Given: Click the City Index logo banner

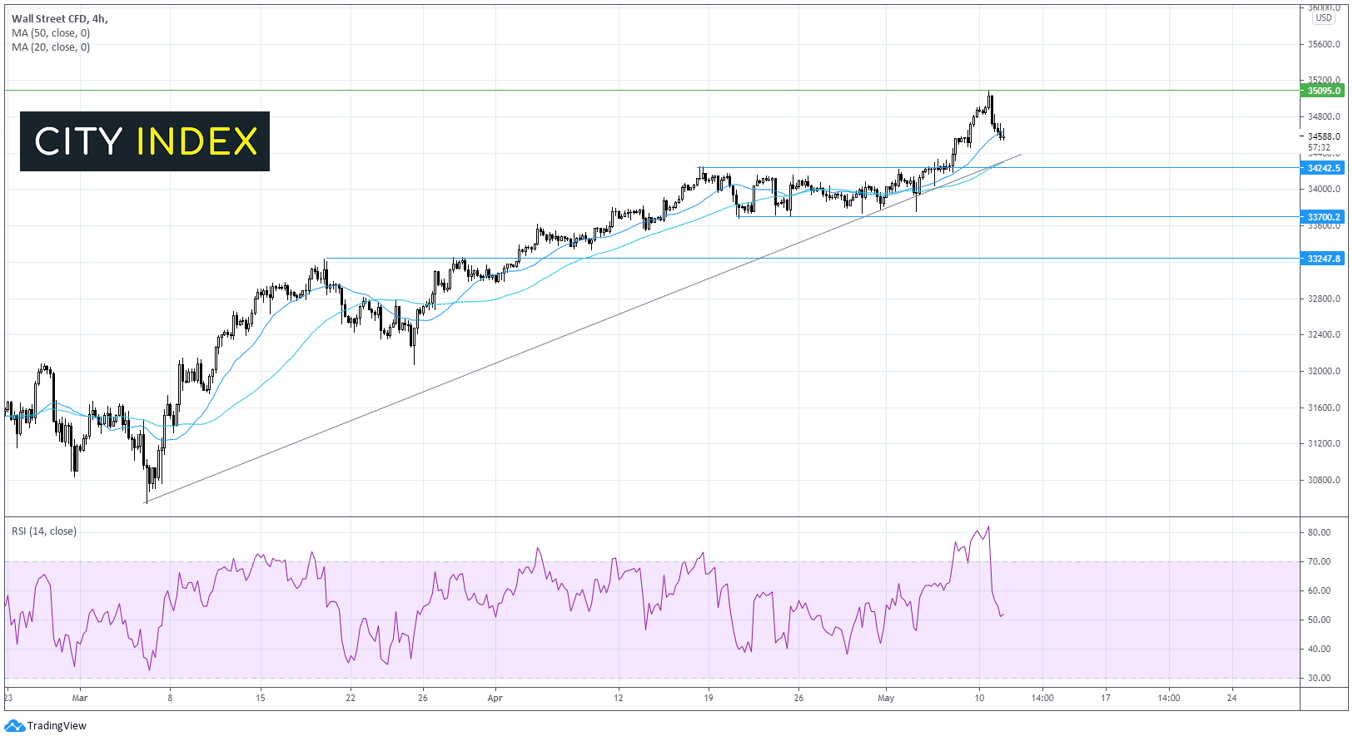Looking at the screenshot, I should 145,141.
